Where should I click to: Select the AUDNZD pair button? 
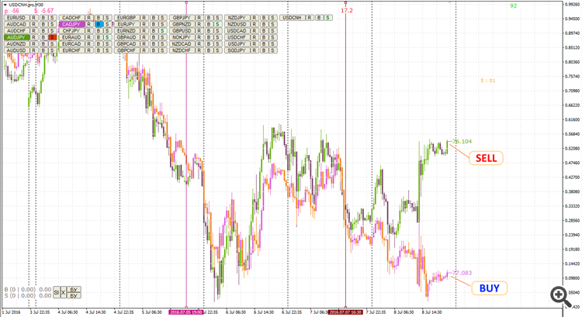click(16, 43)
